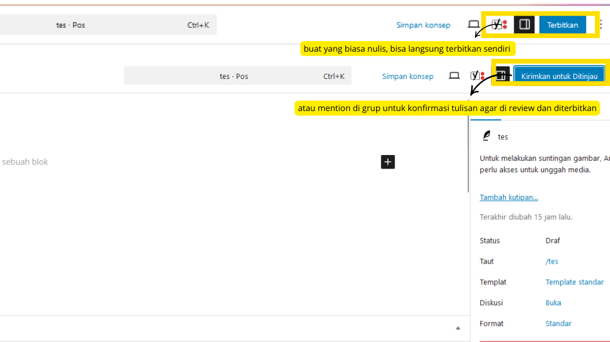610x342 pixels.
Task: Click the Tambah kutipan link
Action: (x=508, y=197)
